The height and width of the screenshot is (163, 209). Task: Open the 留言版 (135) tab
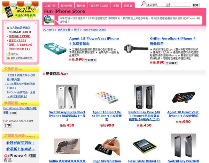[99, 6]
